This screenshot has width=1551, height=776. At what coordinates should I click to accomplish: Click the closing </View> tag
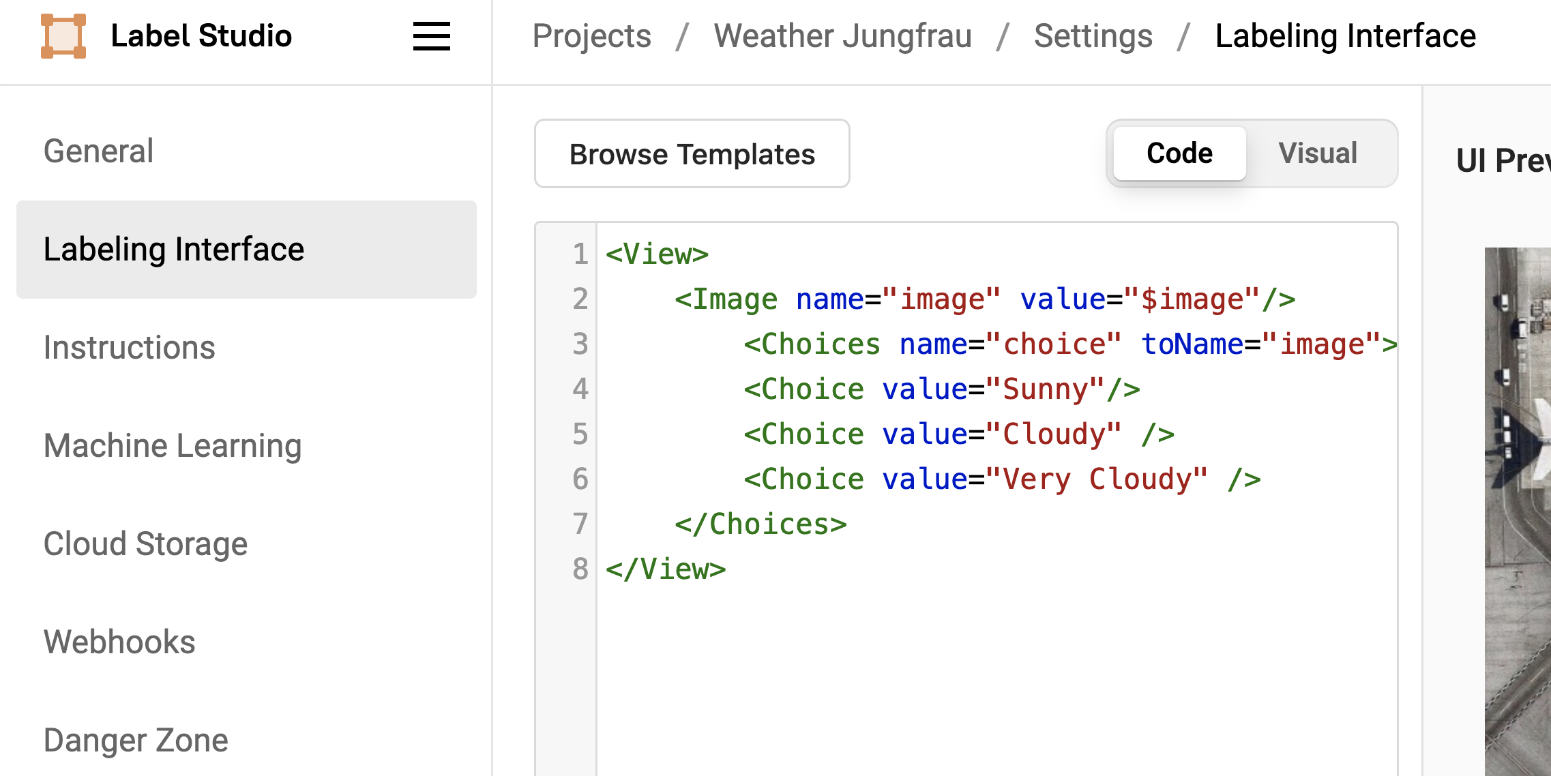[x=666, y=569]
